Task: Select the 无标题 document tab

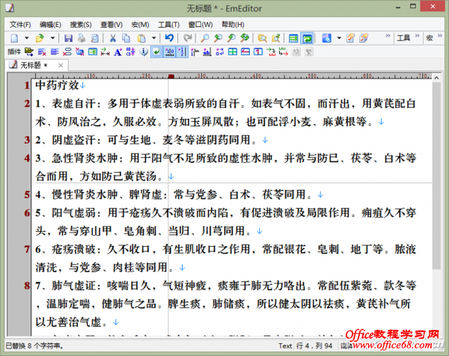Action: pyautogui.click(x=37, y=65)
